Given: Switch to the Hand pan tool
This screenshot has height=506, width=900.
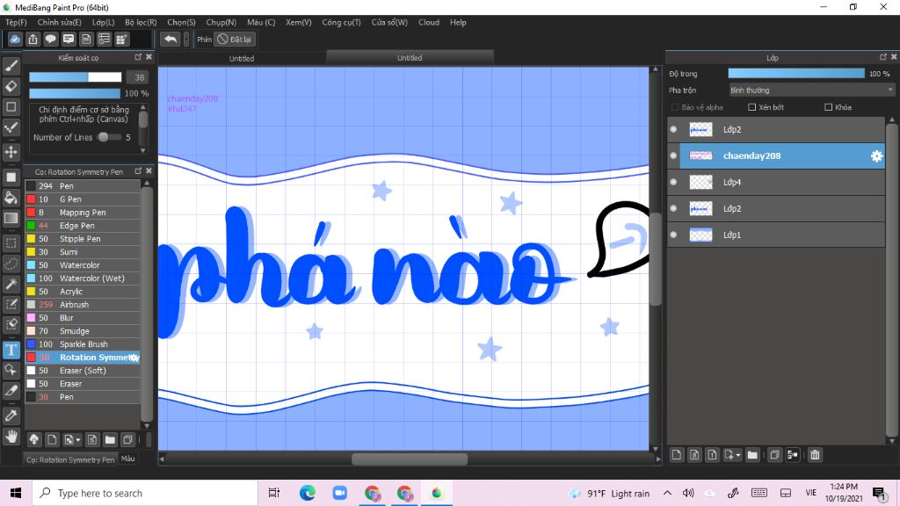Looking at the screenshot, I should point(11,437).
